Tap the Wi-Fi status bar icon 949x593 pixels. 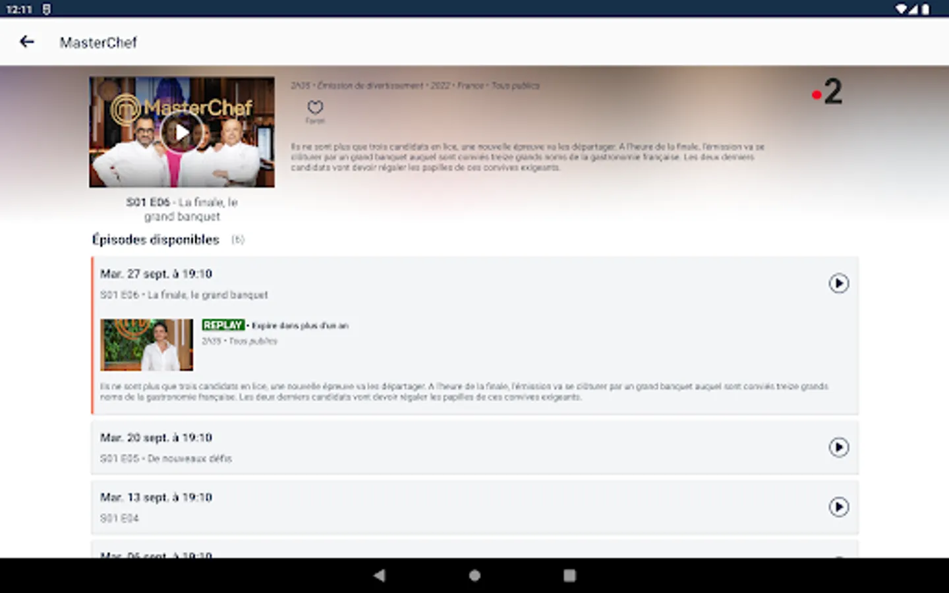click(x=901, y=9)
